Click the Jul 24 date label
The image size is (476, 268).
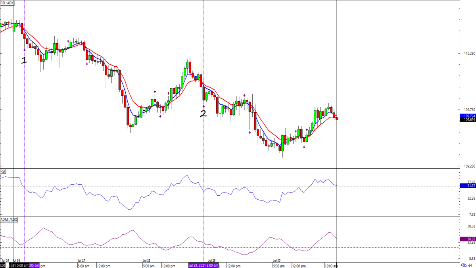[x=5, y=261]
